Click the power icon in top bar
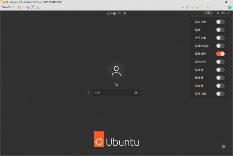The image size is (233, 156). (228, 13)
